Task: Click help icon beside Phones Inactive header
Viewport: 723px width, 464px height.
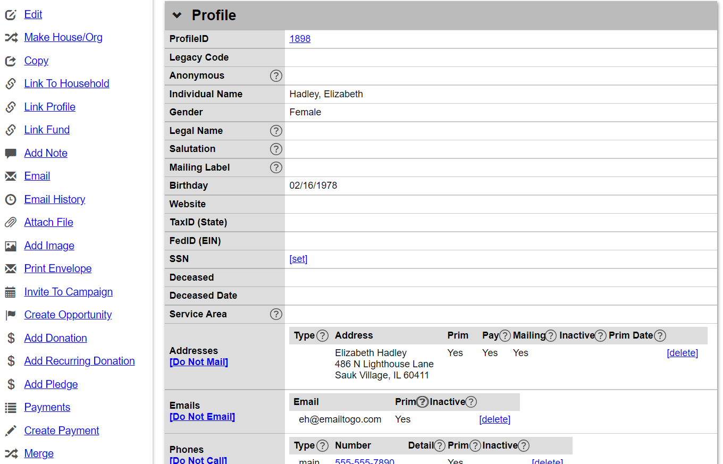Action: pyautogui.click(x=523, y=445)
